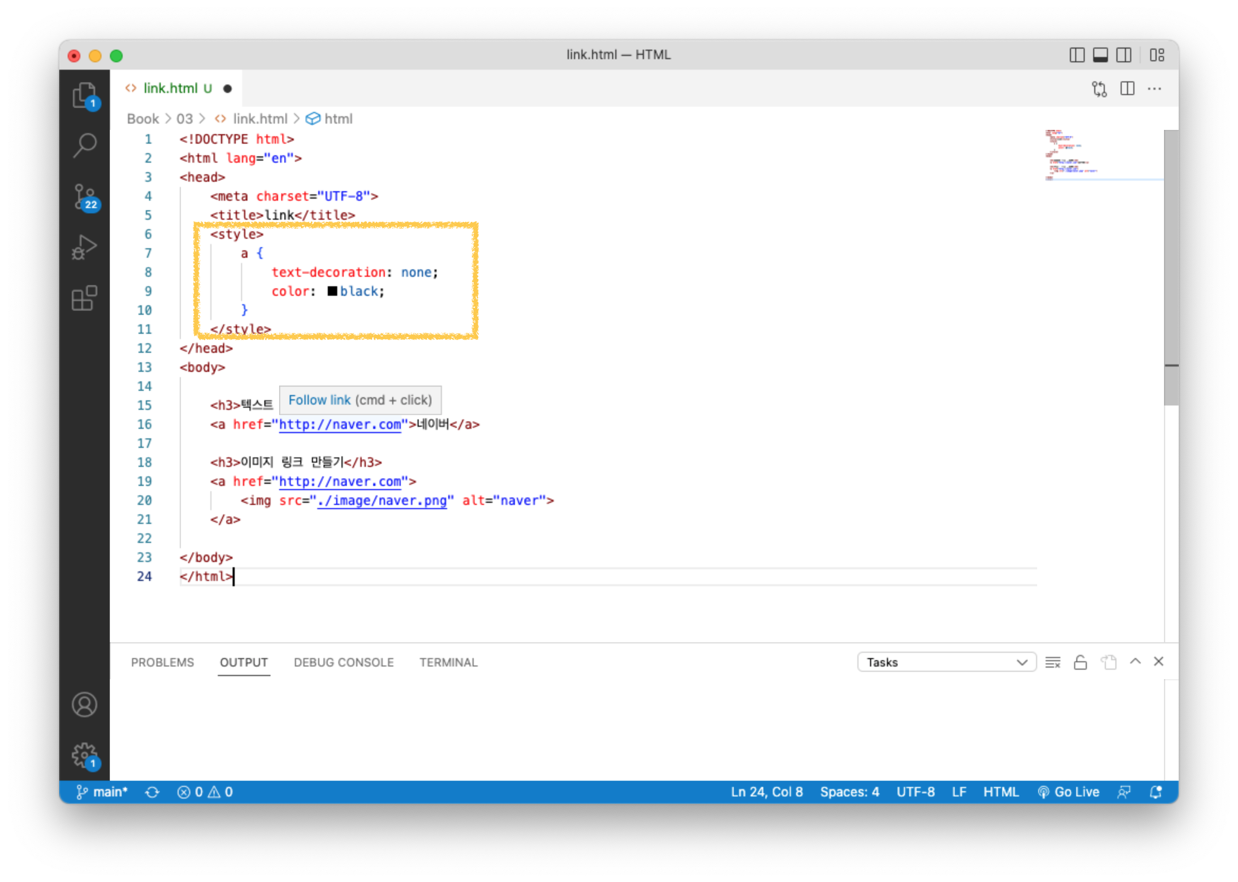Open the Accounts menu
Image resolution: width=1238 pixels, height=882 pixels.
tap(84, 706)
